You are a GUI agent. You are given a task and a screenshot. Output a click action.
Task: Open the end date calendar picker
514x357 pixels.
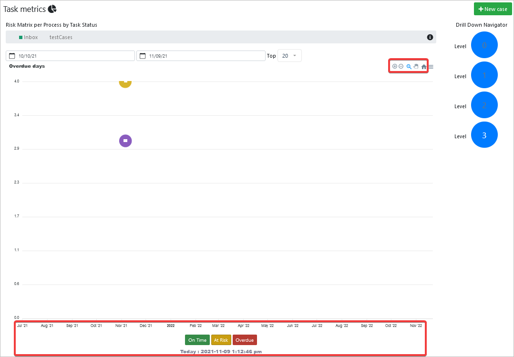click(x=143, y=56)
